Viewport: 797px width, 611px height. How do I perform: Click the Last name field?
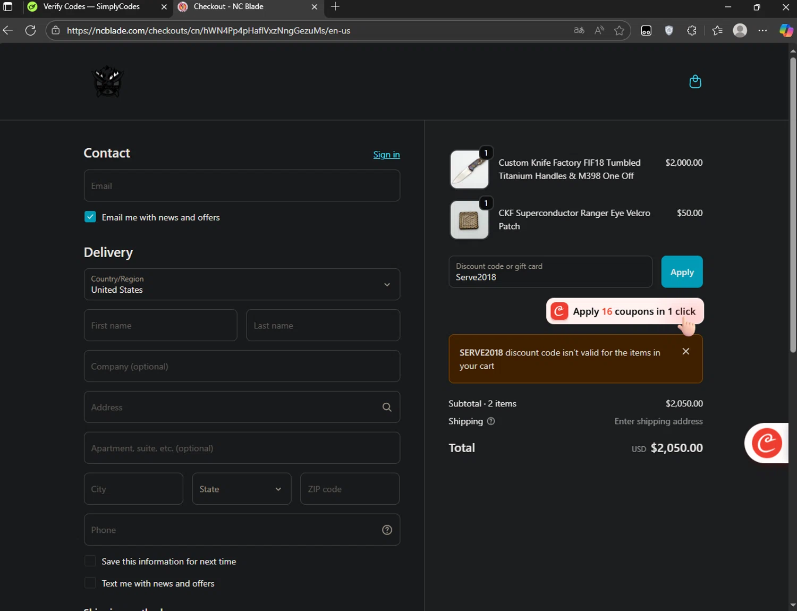point(323,325)
